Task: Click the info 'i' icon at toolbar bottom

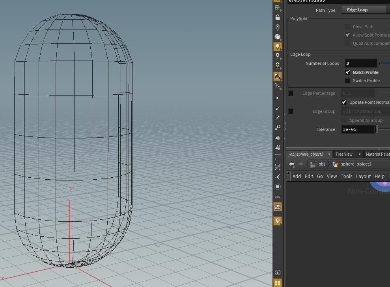Action: (278, 272)
